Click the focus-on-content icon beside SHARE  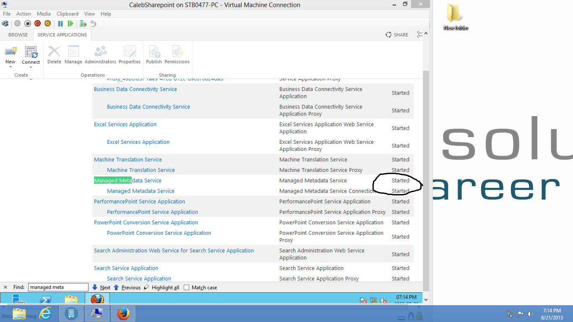coord(419,35)
